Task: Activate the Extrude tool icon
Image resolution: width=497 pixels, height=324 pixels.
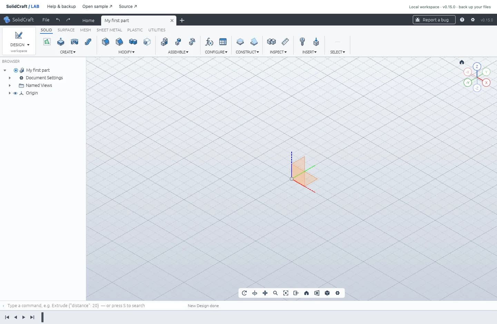Action: tap(61, 42)
